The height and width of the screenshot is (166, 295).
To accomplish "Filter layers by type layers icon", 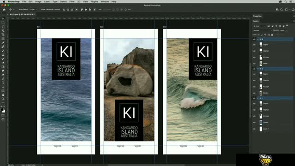I will (x=276, y=26).
